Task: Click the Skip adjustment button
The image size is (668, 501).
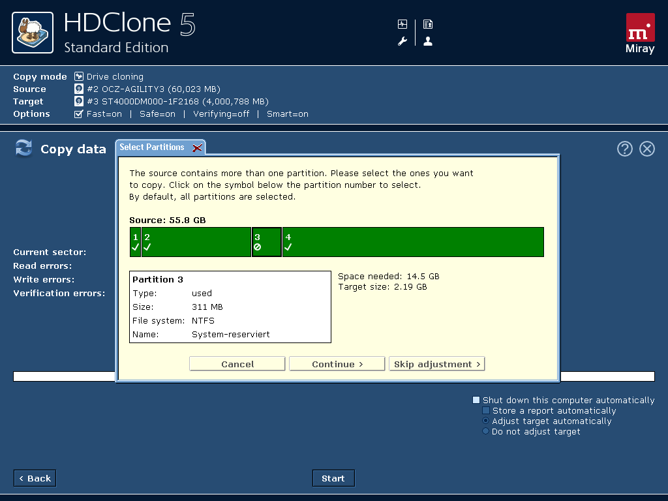Action: [x=436, y=364]
